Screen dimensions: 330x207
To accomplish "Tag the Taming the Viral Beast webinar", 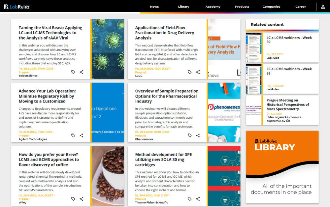I will (x=73, y=72).
